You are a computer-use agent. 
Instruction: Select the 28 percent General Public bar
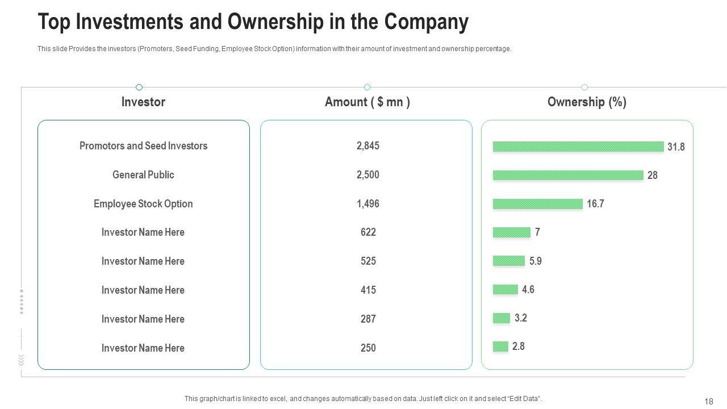point(568,175)
